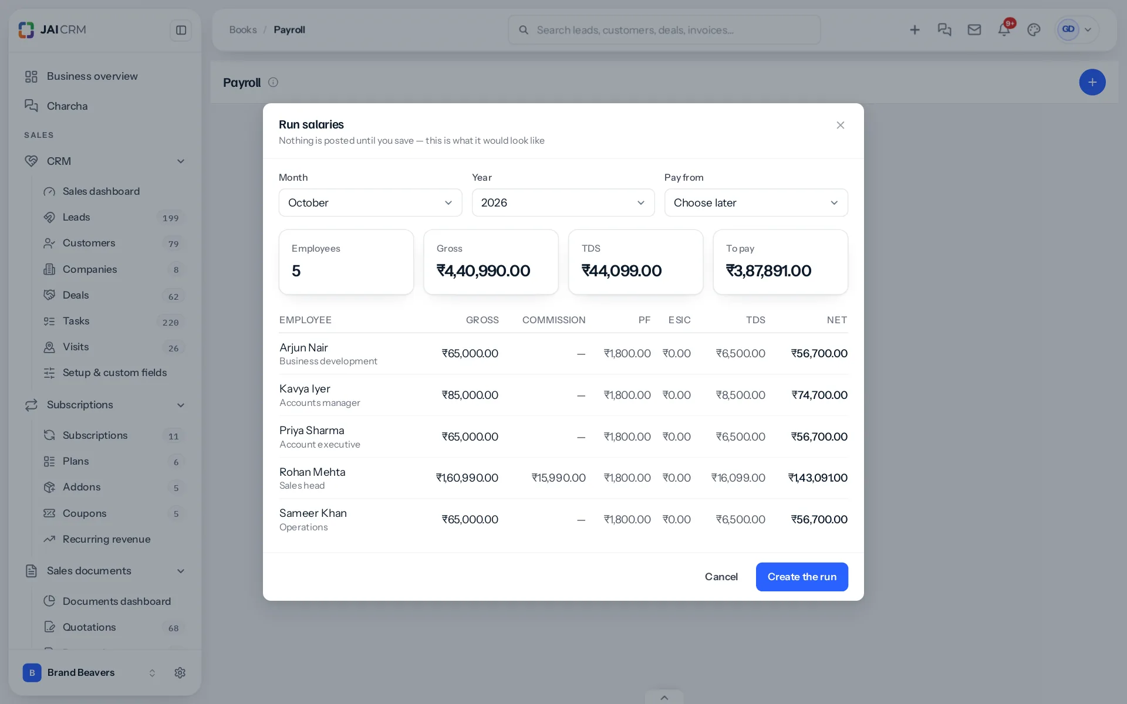This screenshot has width=1127, height=704.
Task: Open Charcha in the sidebar
Action: coord(105,106)
